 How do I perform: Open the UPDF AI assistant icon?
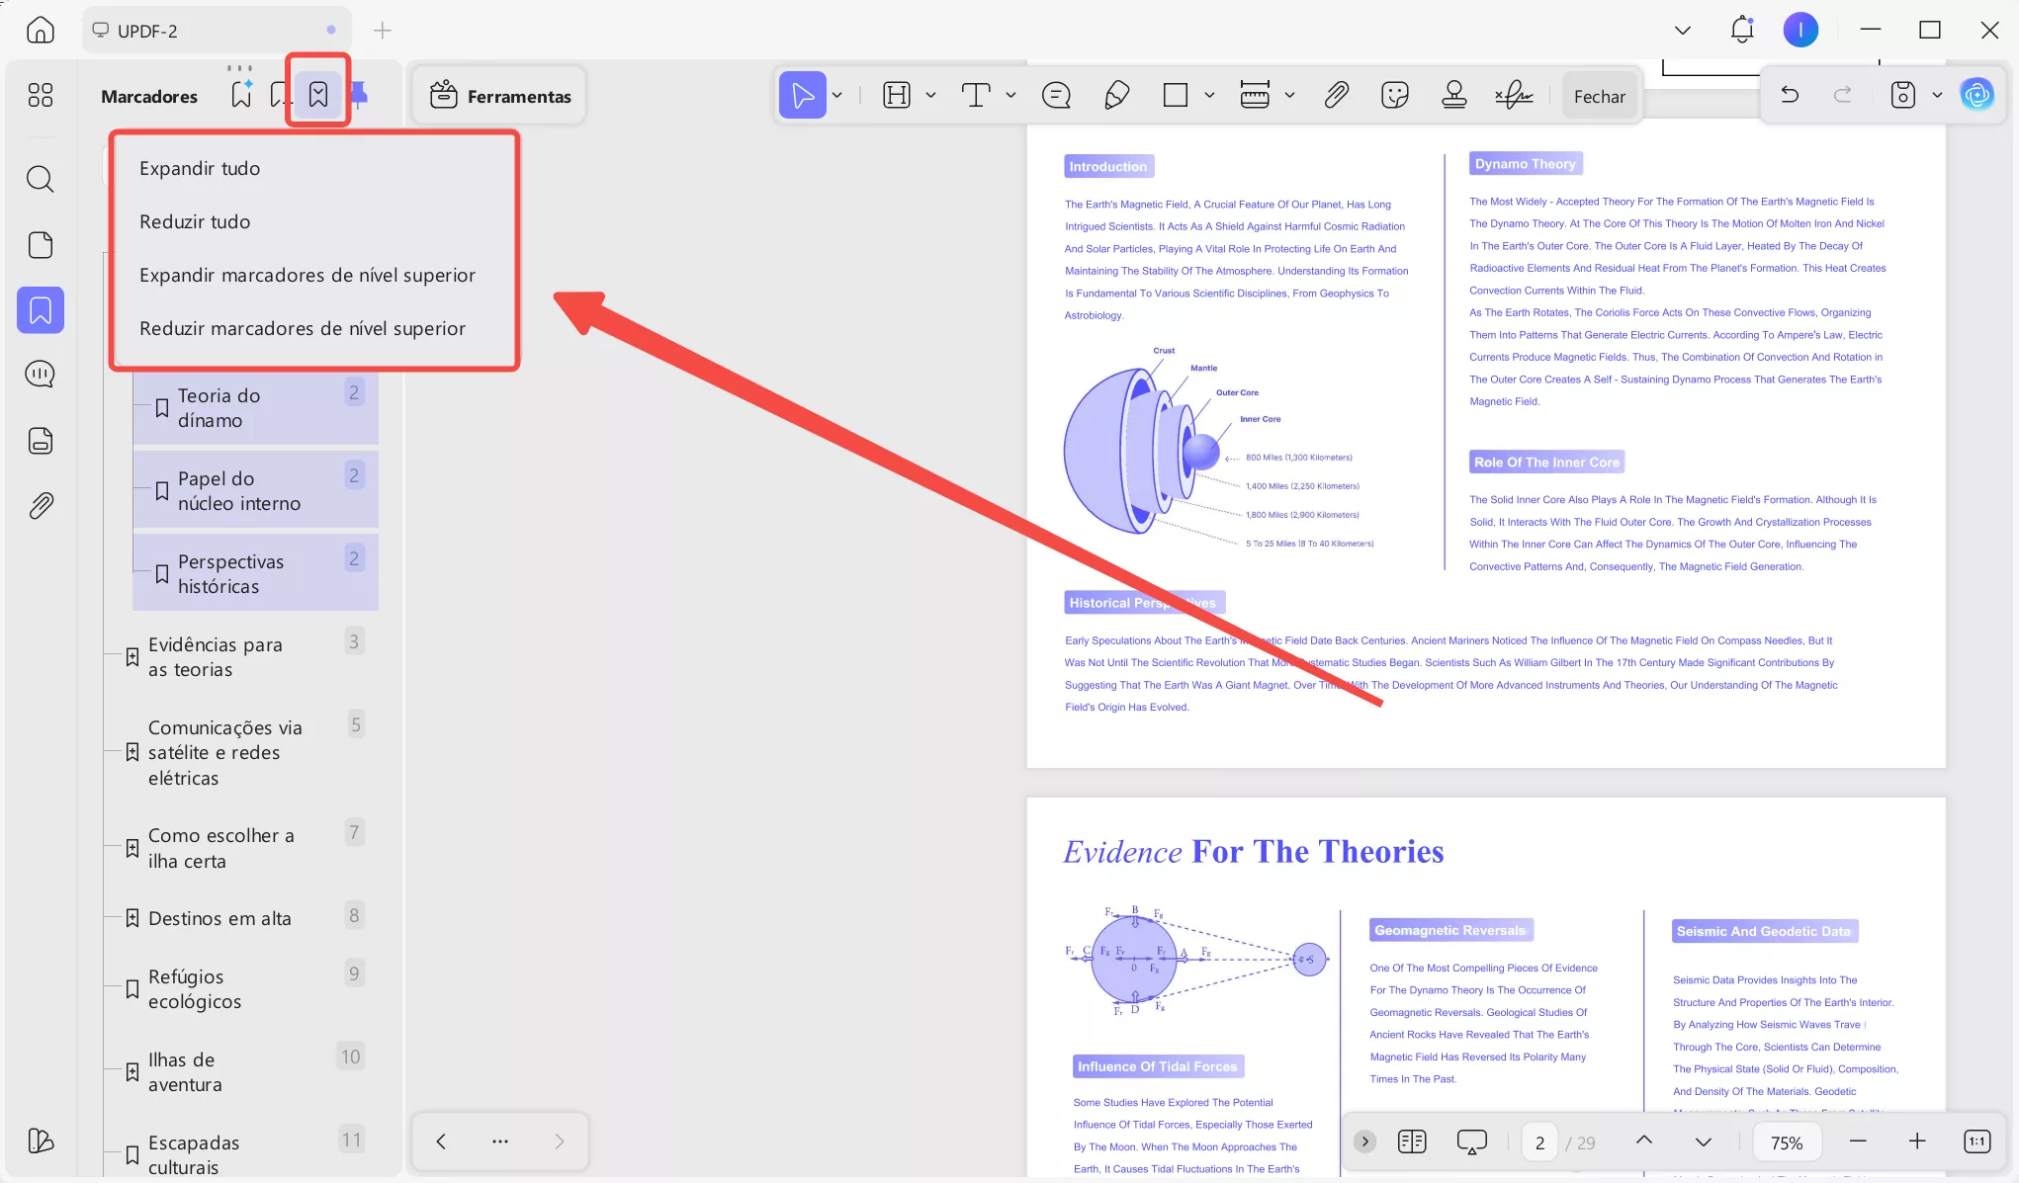[1976, 95]
